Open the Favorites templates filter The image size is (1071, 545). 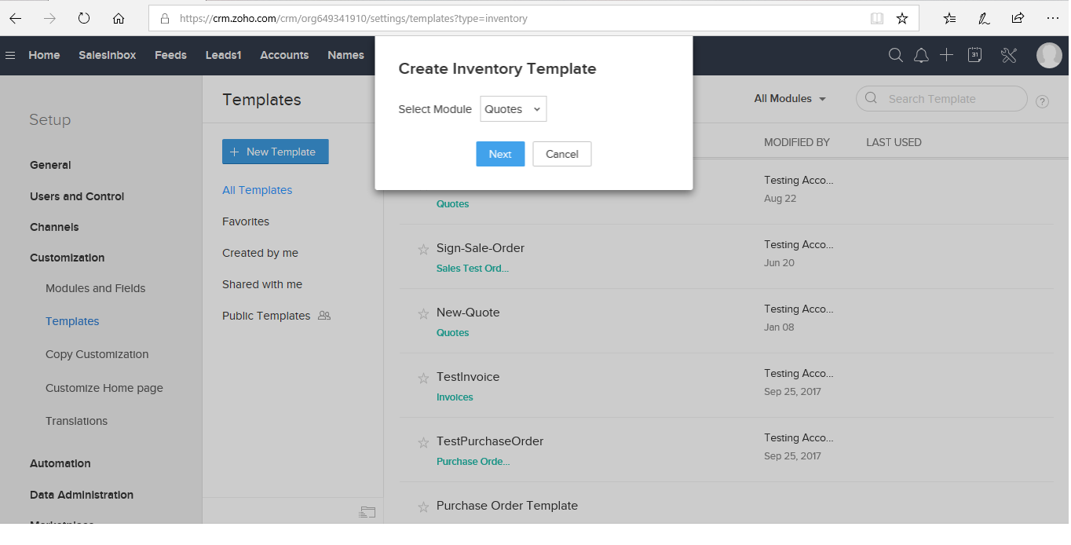[246, 221]
